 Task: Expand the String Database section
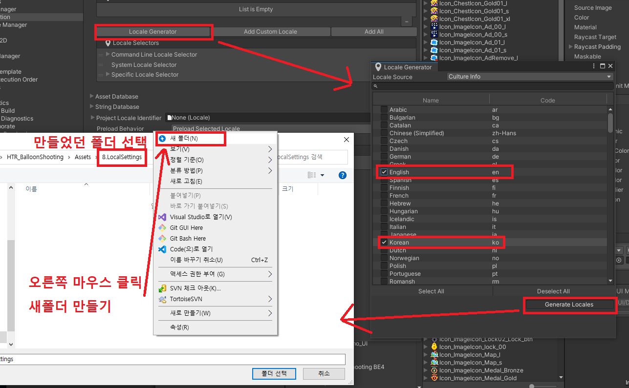point(92,106)
